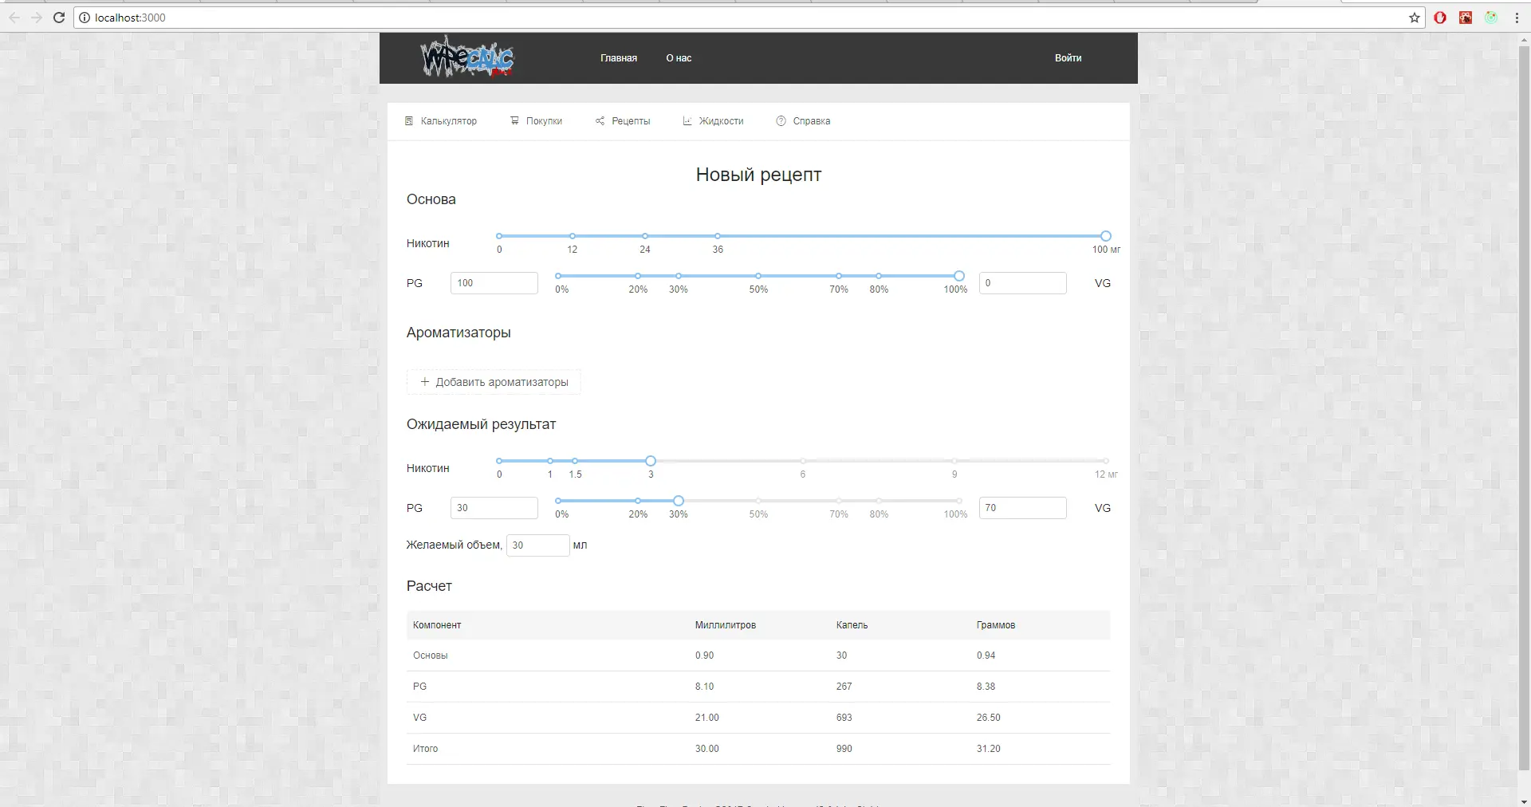Open the О нас page

coord(679,58)
